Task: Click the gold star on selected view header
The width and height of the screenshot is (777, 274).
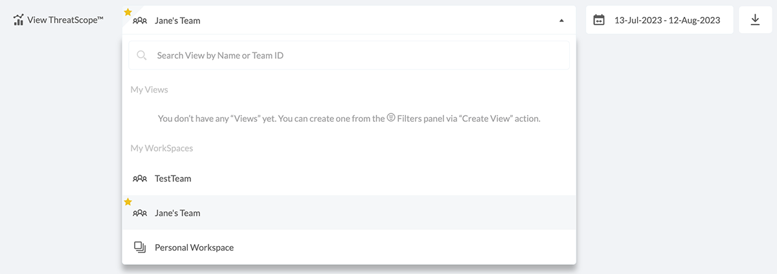Action: [128, 12]
